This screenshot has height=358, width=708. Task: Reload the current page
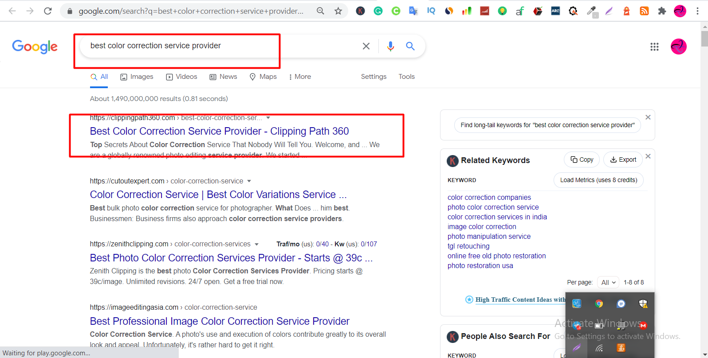pos(48,11)
